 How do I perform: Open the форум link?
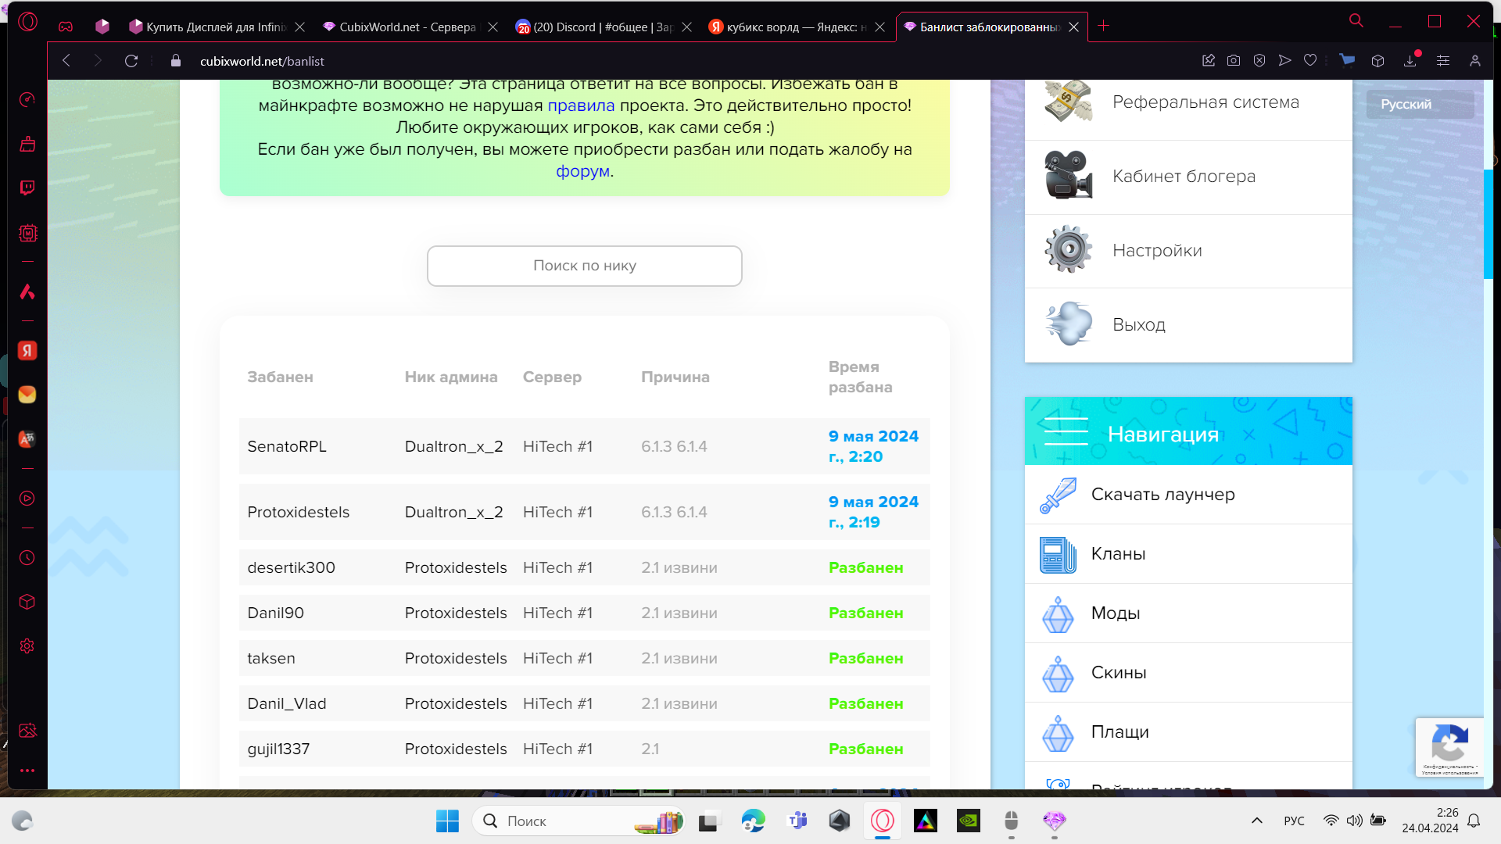click(x=582, y=171)
